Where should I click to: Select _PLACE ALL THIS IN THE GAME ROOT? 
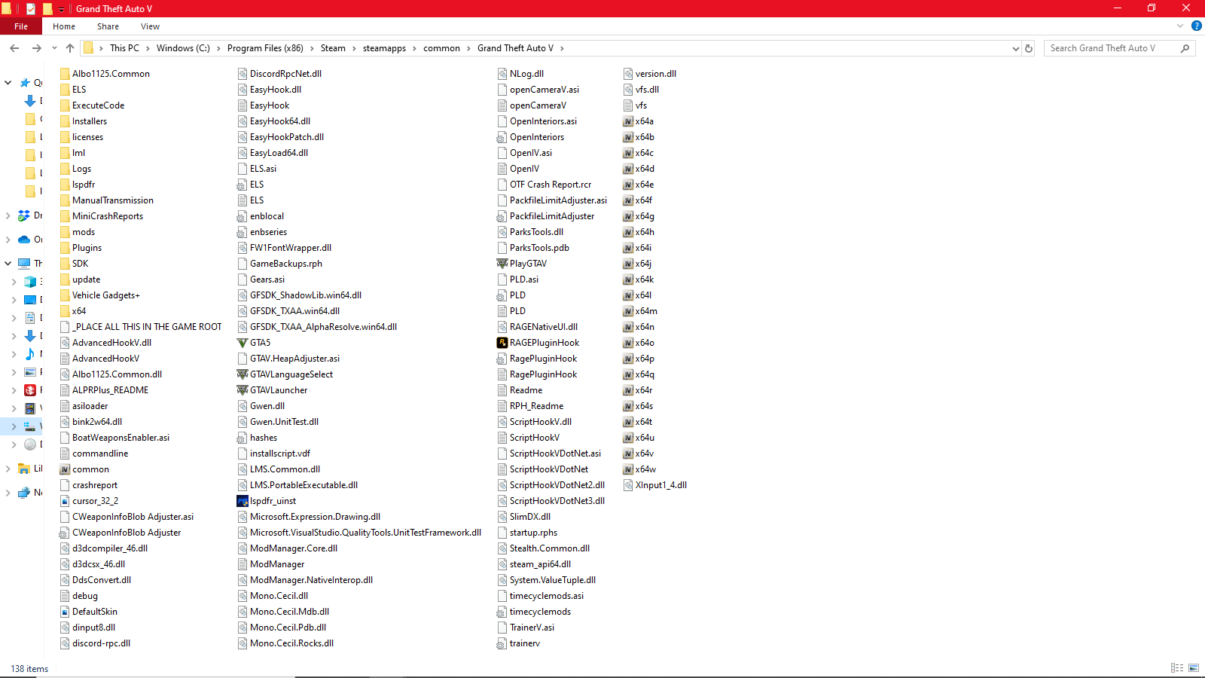pos(141,327)
